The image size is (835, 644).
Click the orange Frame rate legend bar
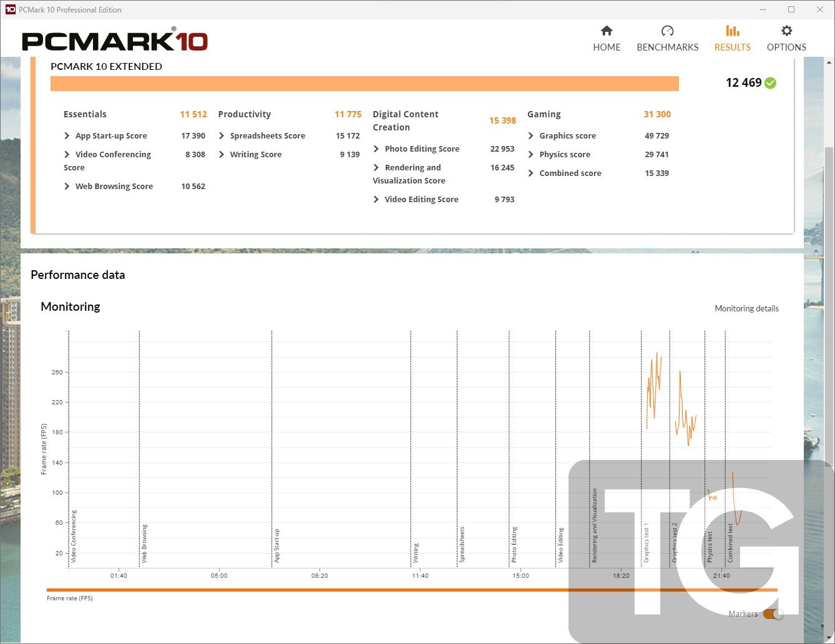coord(412,590)
